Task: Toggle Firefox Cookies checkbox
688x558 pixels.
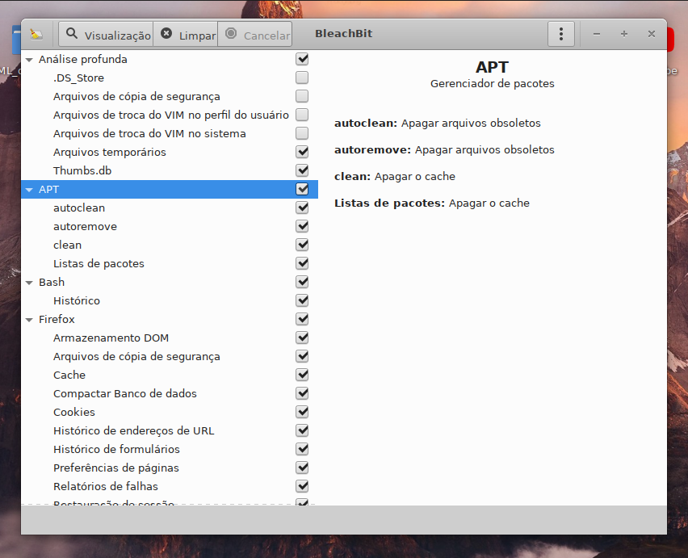Action: click(x=302, y=413)
